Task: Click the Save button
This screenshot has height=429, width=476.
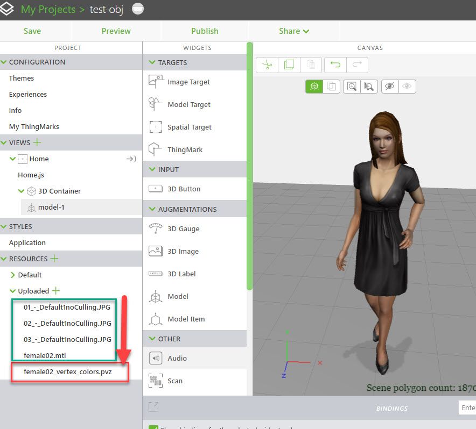Action: pyautogui.click(x=32, y=31)
